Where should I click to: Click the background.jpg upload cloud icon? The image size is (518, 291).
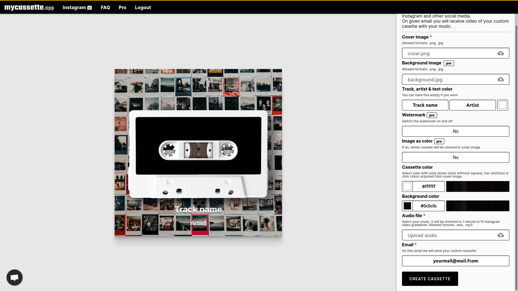[501, 79]
